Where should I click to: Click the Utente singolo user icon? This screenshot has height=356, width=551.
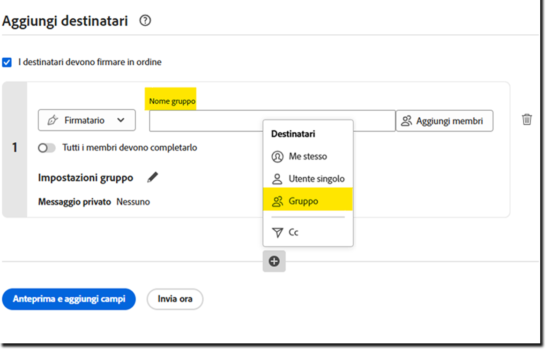277,179
